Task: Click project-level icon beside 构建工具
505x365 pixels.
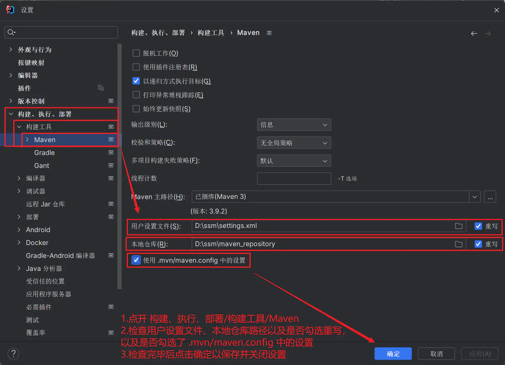Action: pos(111,127)
